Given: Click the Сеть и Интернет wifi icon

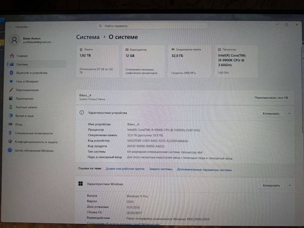Looking at the screenshot, I should (x=11, y=81).
